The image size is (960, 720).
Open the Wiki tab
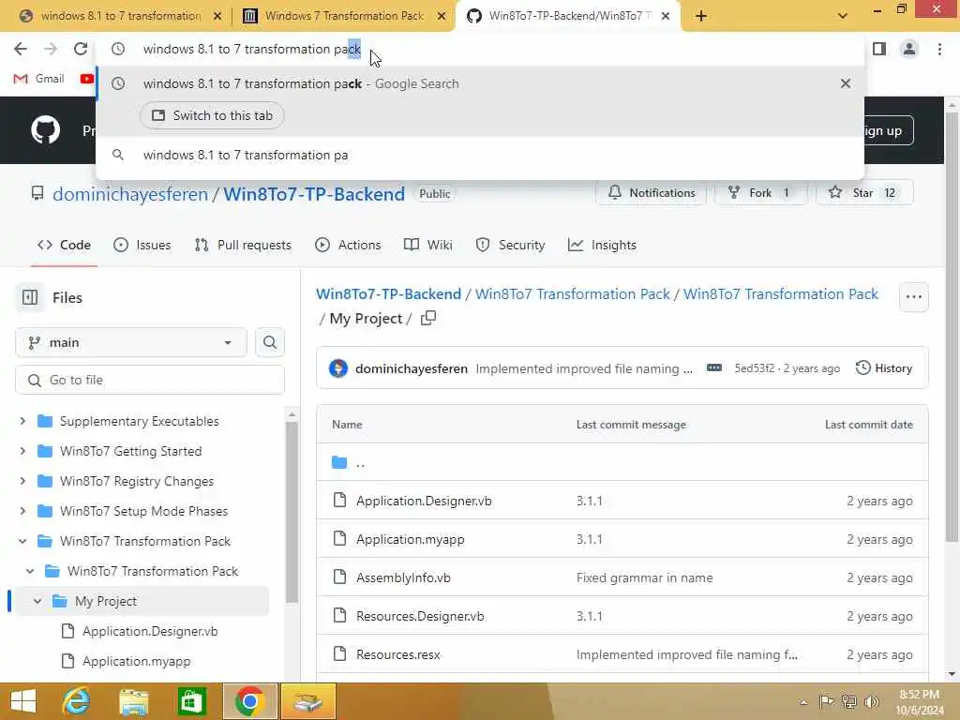pos(427,245)
